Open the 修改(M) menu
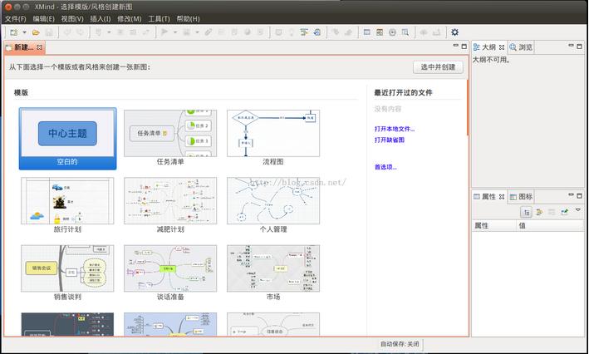Screen dimensions: 589x354 tap(130, 18)
